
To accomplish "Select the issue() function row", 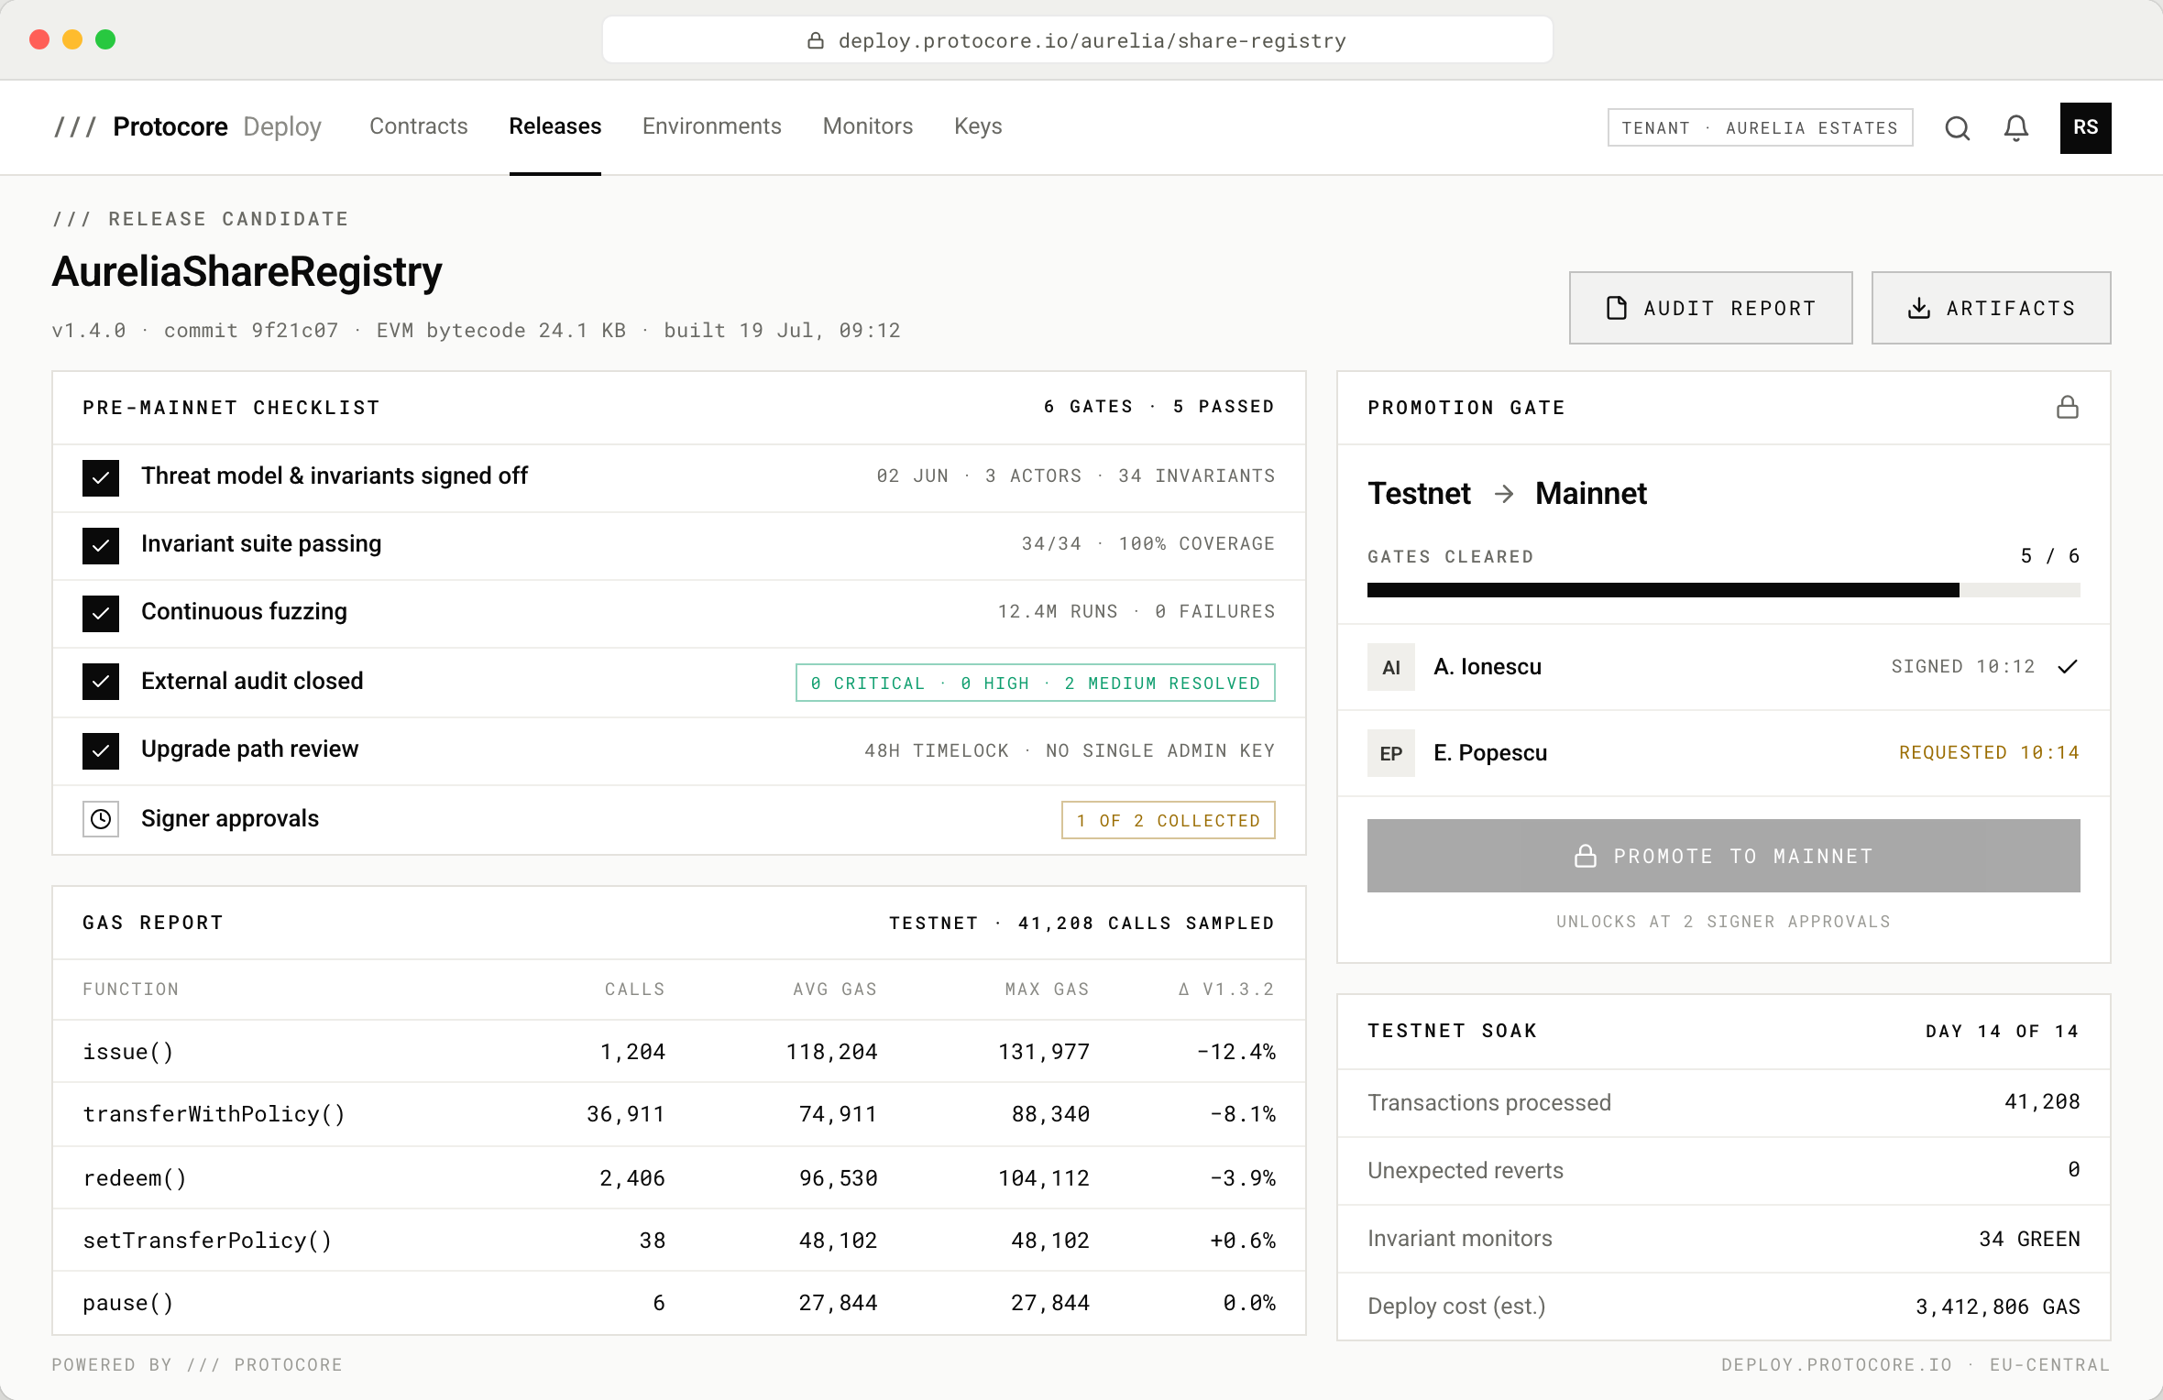I will tap(678, 1052).
